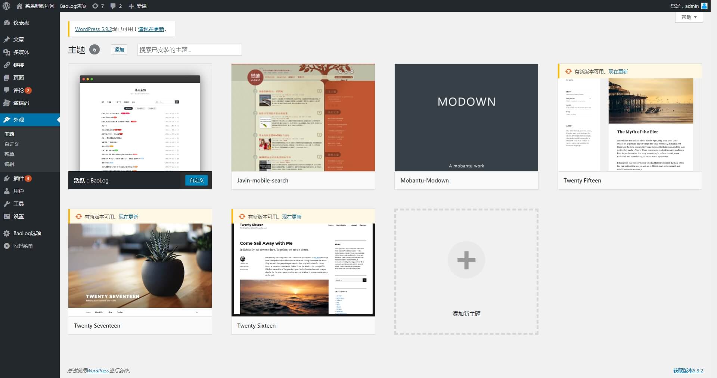717x378 pixels.
Task: Click the admin avatar icon
Action: click(x=704, y=6)
